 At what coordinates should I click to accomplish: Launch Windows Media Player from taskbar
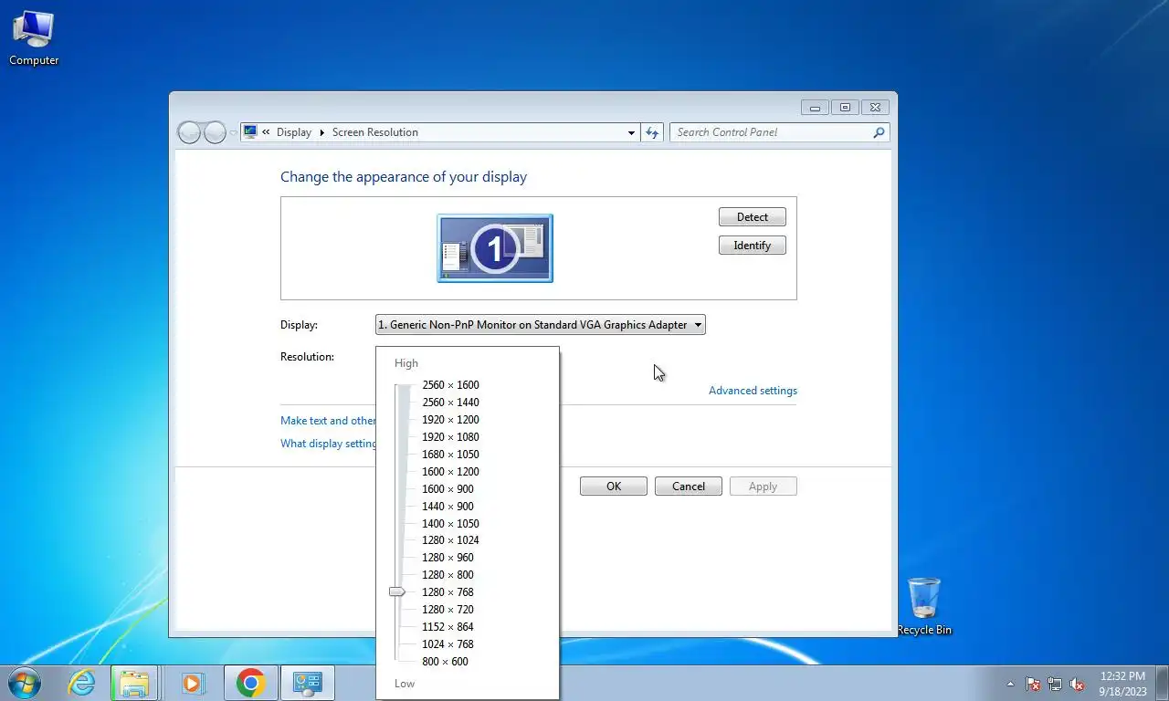(192, 683)
